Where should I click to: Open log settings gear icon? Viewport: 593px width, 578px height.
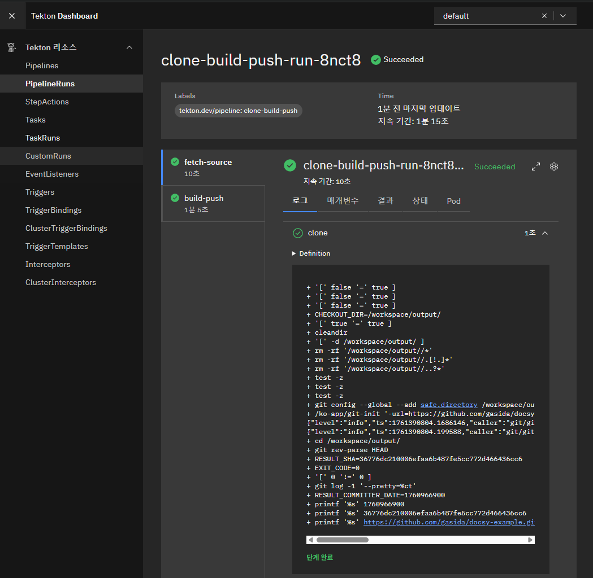[554, 167]
